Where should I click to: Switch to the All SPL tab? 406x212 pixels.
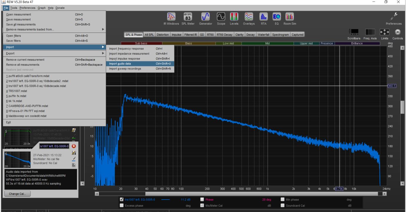click(x=149, y=35)
